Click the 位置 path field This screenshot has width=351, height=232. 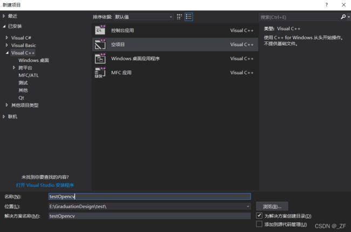coord(150,206)
